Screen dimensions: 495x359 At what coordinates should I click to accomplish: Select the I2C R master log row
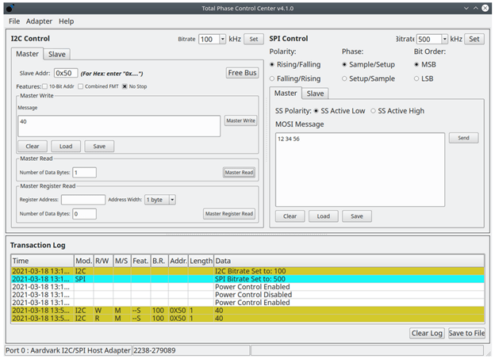247,319
